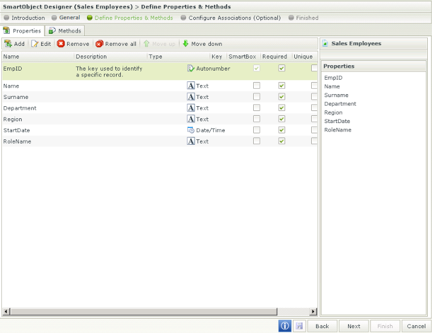This screenshot has height=333, width=432.
Task: Click the scroll left arrow
Action: pos(6,311)
